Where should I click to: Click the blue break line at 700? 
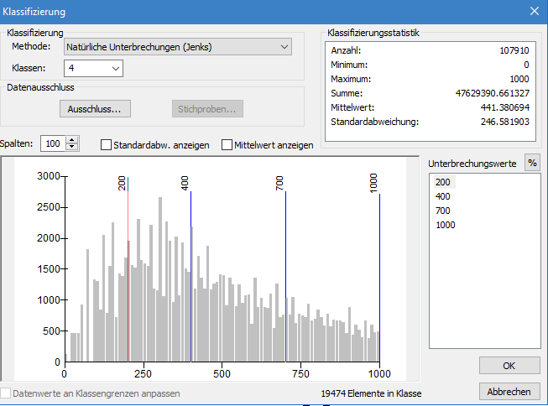pos(285,277)
